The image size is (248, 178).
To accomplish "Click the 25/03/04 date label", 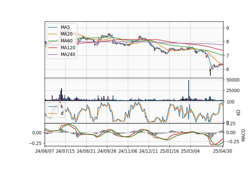I will point(190,151).
